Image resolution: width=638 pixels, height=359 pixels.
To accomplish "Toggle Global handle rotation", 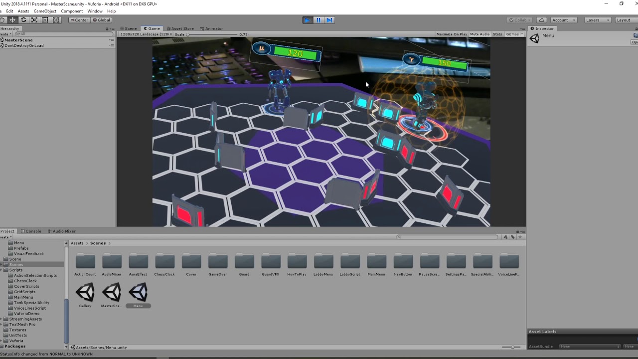I will click(101, 20).
